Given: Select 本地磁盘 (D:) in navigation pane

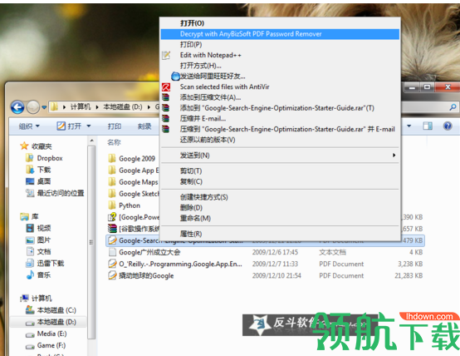Looking at the screenshot, I should click(x=51, y=322).
